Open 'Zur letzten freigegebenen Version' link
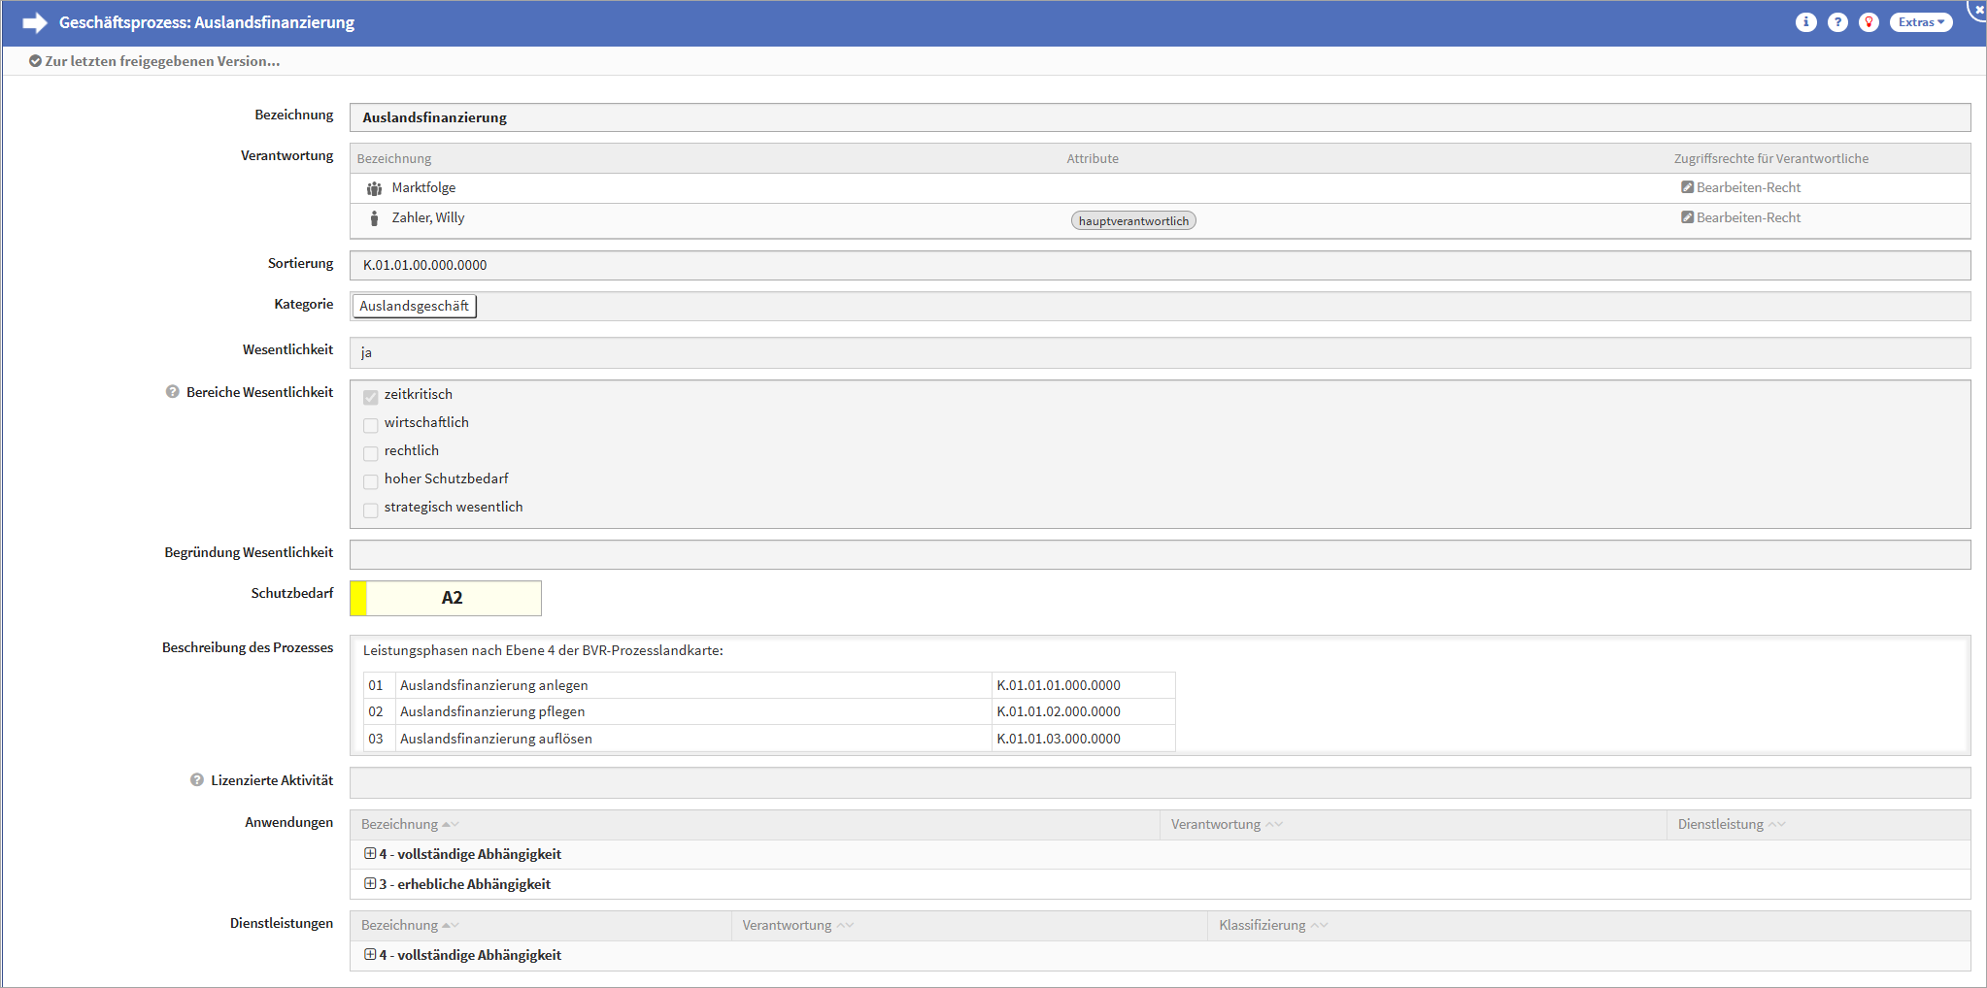 point(155,61)
